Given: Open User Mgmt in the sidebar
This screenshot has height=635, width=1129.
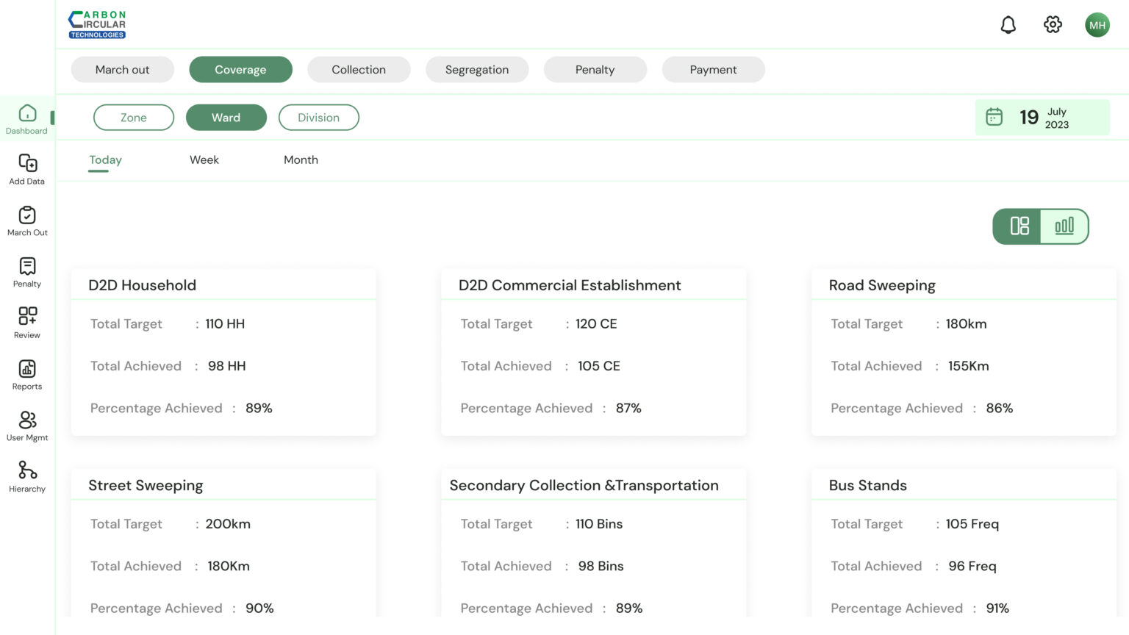Looking at the screenshot, I should [27, 426].
